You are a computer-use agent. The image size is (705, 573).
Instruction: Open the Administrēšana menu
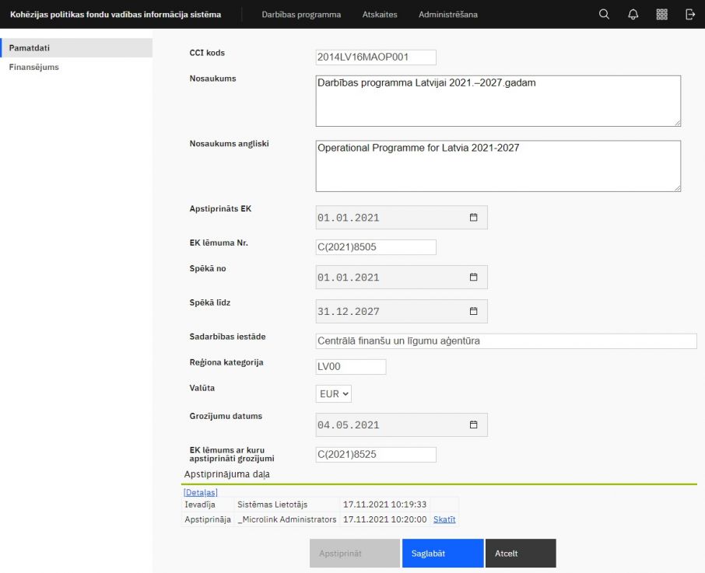447,15
